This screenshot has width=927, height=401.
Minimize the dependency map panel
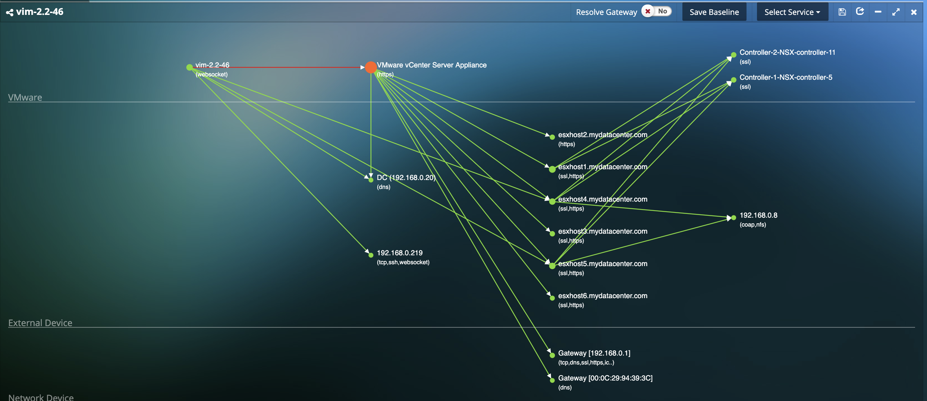[x=878, y=12]
